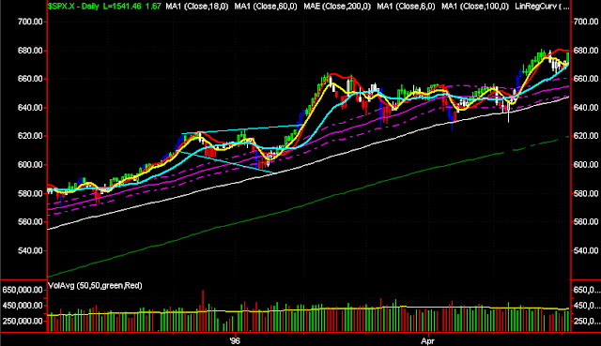Click the 640.00 label on left price axis
The height and width of the screenshot is (346, 601).
(x=30, y=108)
